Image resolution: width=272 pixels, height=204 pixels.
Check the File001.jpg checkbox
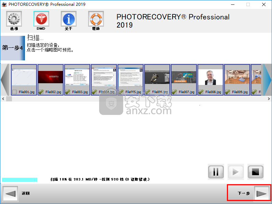pyautogui.click(x=14, y=92)
